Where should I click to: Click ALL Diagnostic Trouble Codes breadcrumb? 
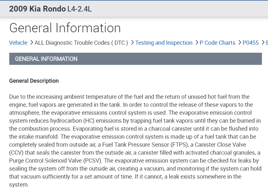click(x=81, y=43)
